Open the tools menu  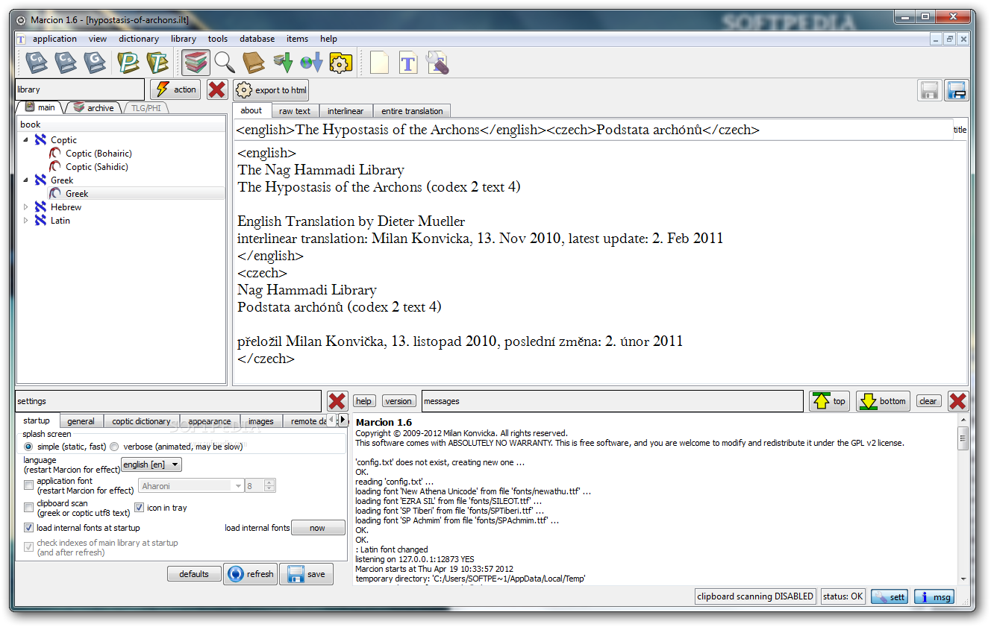[x=218, y=39]
